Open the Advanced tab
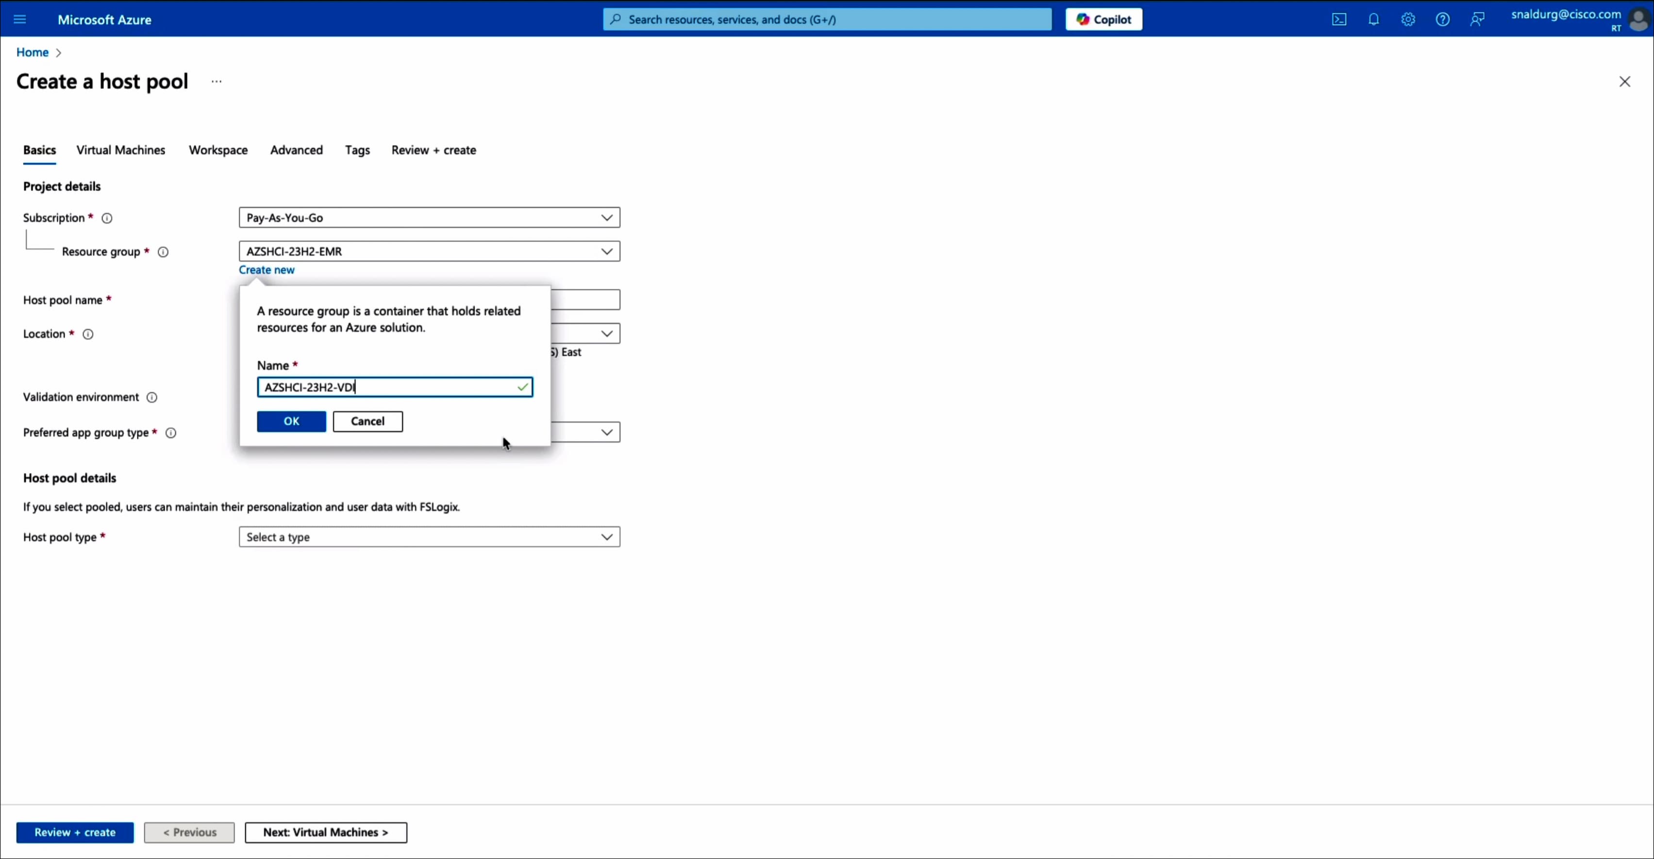 pyautogui.click(x=297, y=150)
